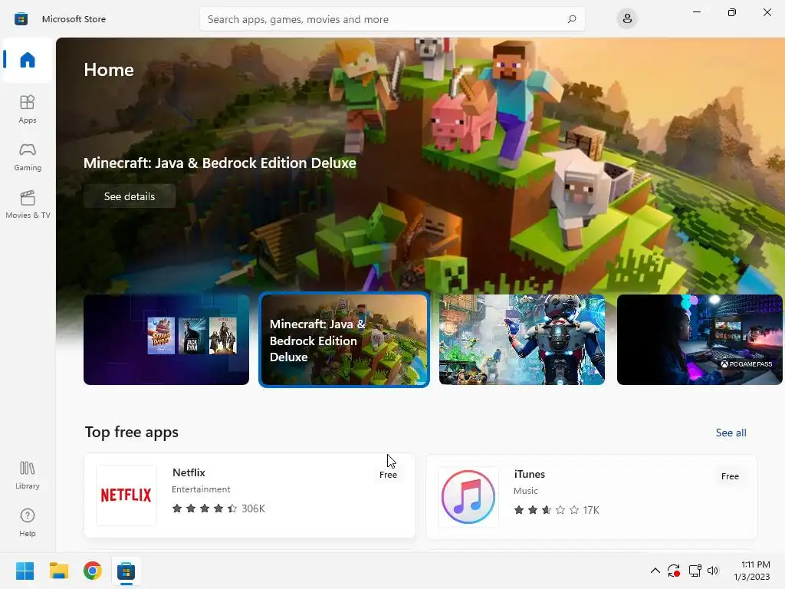Restore down the Microsoft Store window

tap(732, 12)
